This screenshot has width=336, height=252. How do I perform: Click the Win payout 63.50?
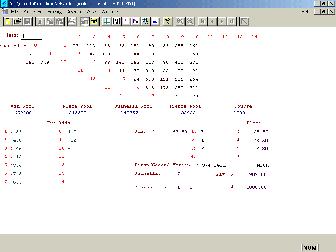pyautogui.click(x=180, y=131)
